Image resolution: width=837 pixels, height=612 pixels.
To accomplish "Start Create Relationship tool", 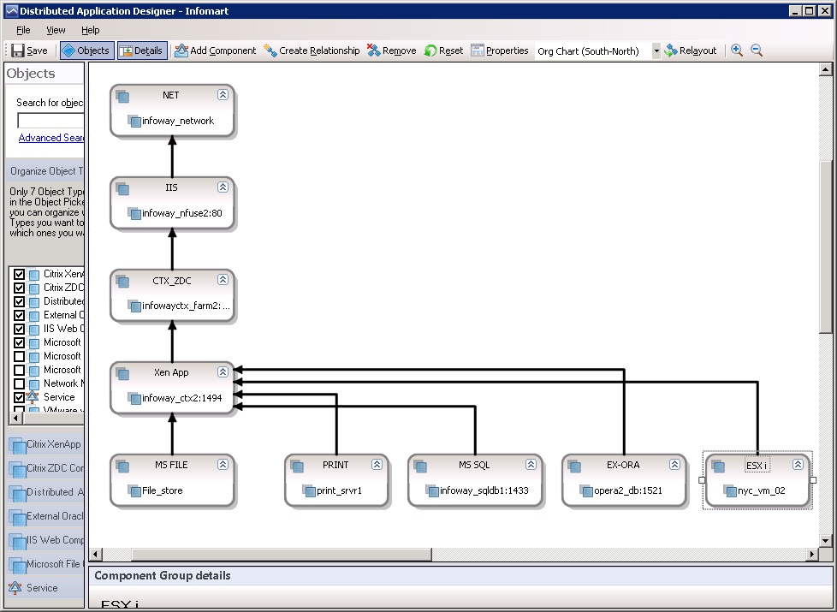I will (312, 51).
